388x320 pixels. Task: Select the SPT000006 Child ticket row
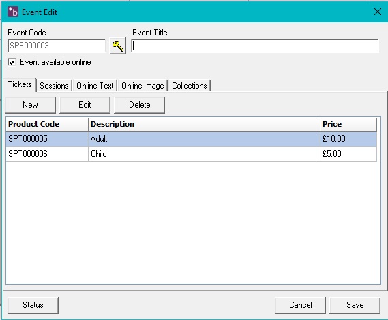pyautogui.click(x=192, y=154)
